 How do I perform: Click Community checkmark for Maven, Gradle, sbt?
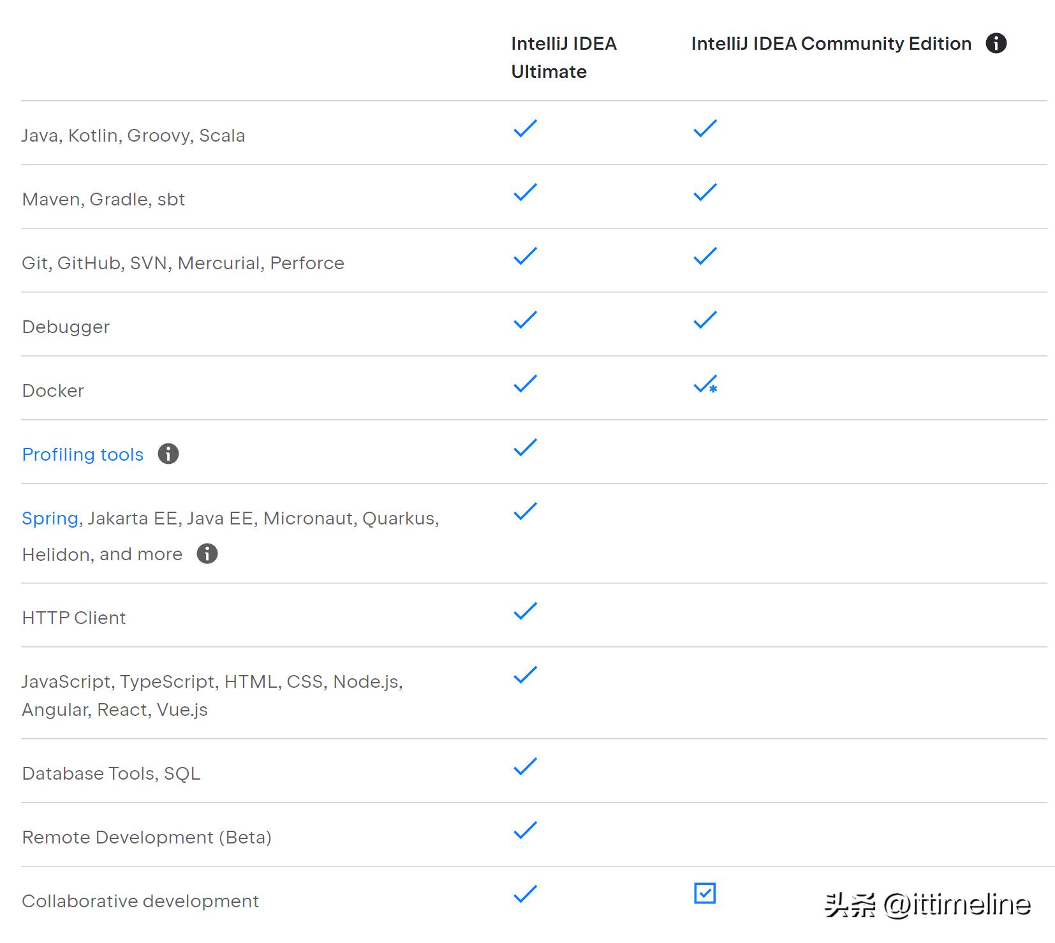click(x=705, y=192)
